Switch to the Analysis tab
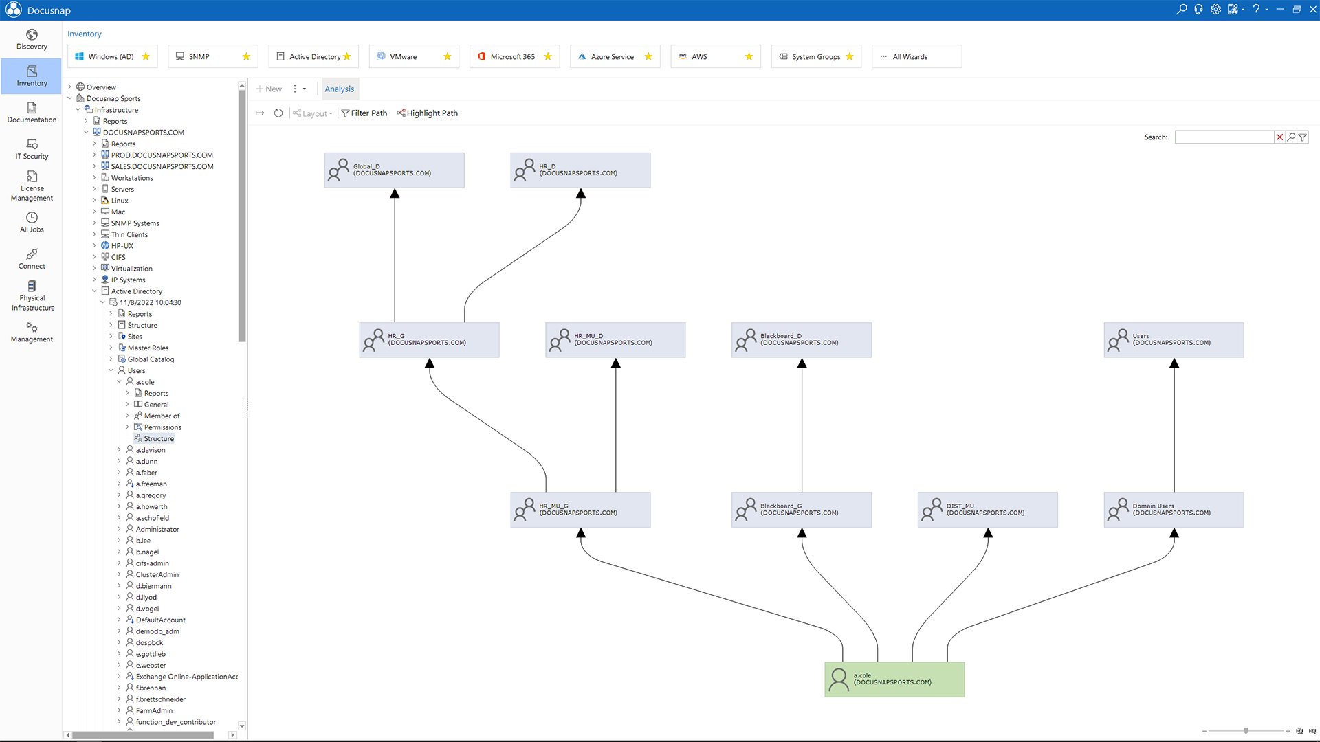 pyautogui.click(x=340, y=89)
